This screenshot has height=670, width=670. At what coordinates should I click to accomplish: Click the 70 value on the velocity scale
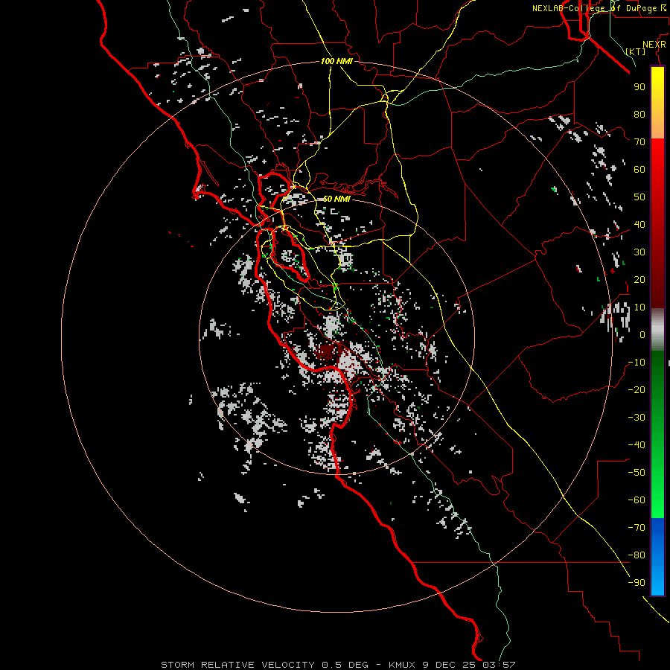coord(639,142)
